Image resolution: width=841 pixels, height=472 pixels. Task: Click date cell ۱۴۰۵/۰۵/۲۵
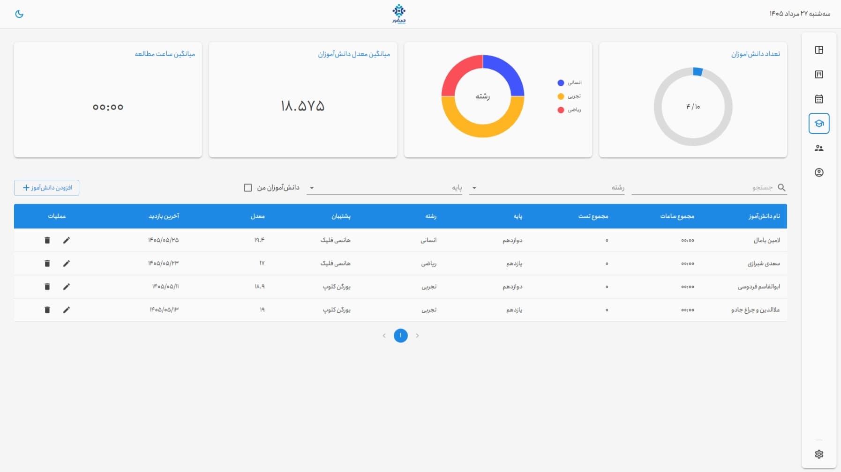point(163,240)
